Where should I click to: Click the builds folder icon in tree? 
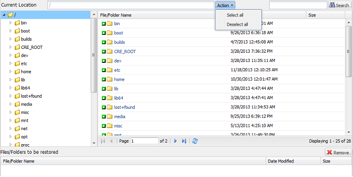coord(17,39)
